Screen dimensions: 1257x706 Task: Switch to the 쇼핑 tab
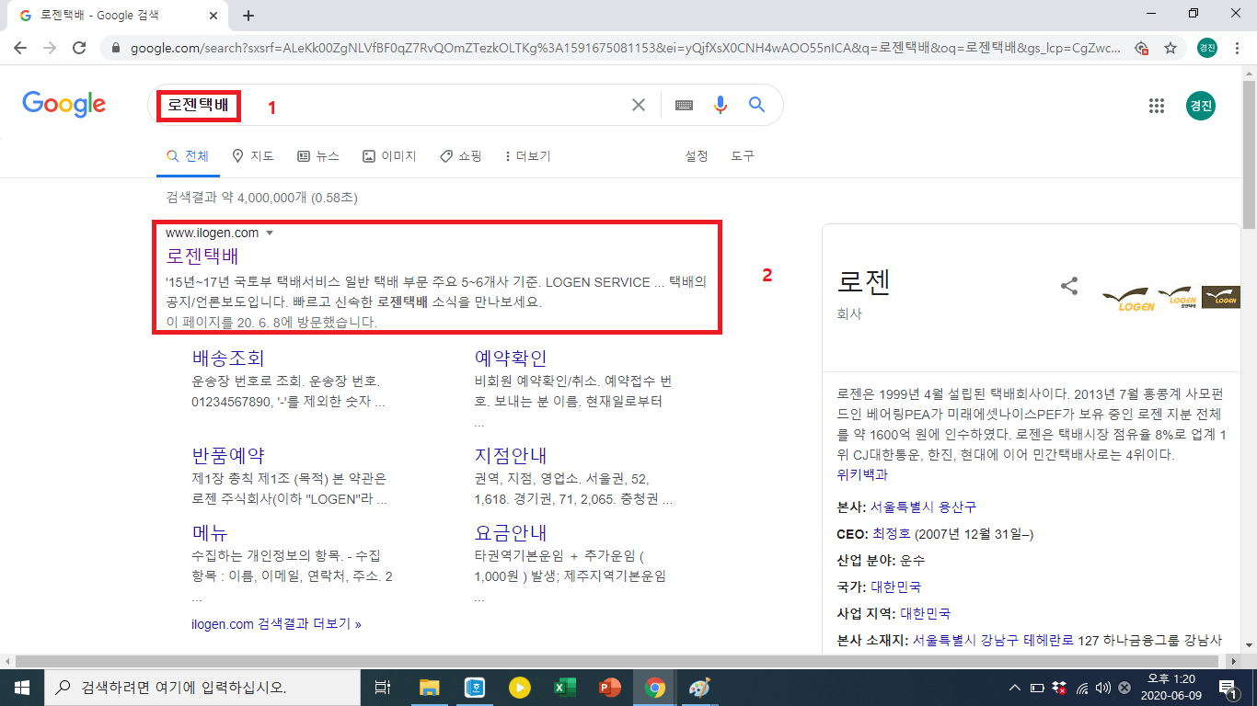[x=461, y=156]
